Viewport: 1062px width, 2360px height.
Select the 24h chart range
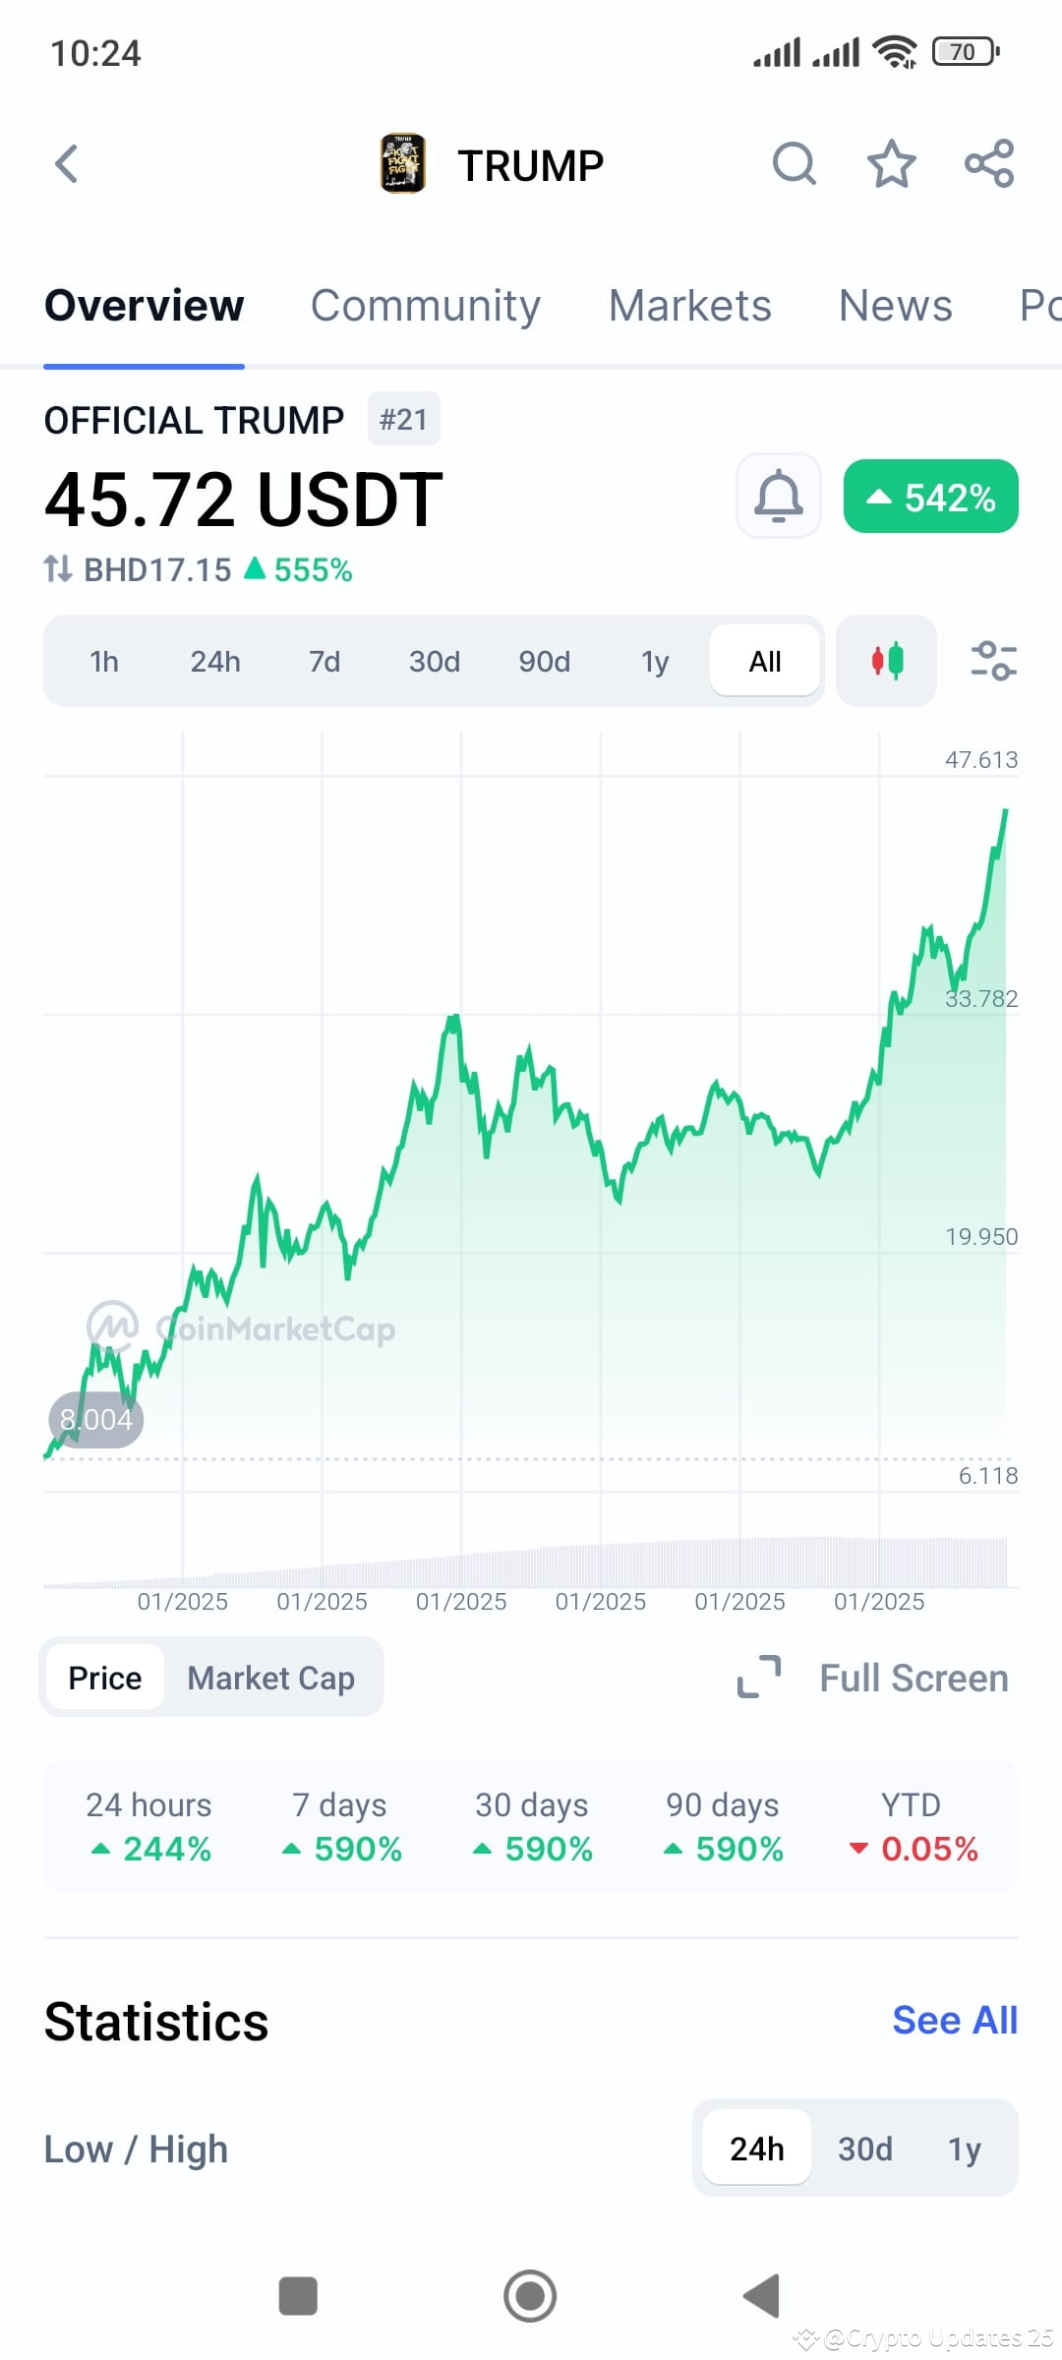215,662
